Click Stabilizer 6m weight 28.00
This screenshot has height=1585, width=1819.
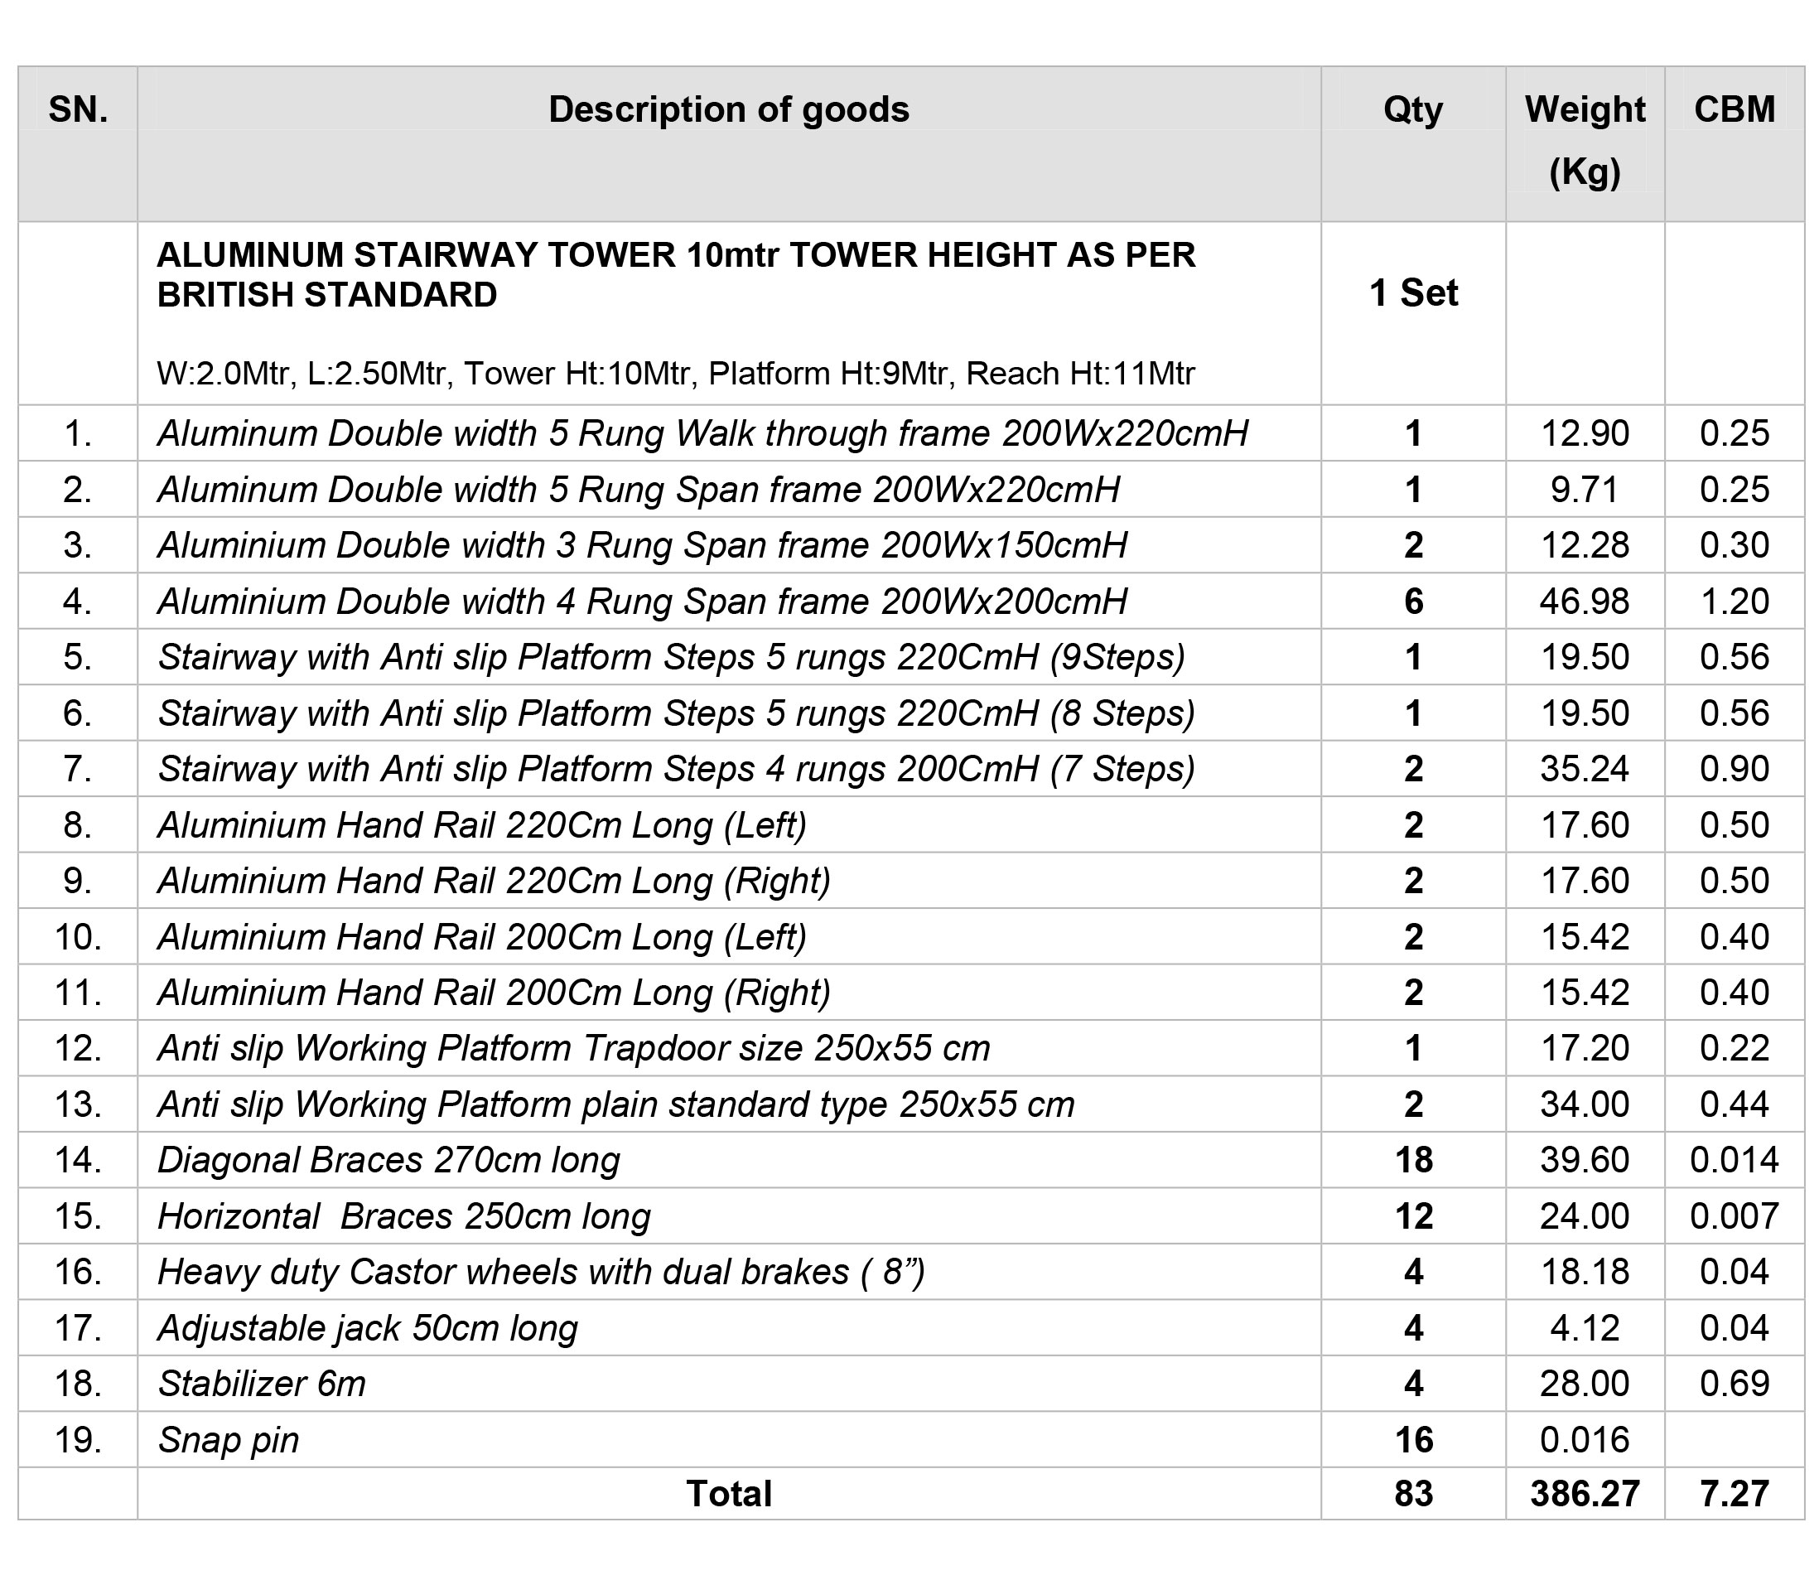point(1585,1384)
